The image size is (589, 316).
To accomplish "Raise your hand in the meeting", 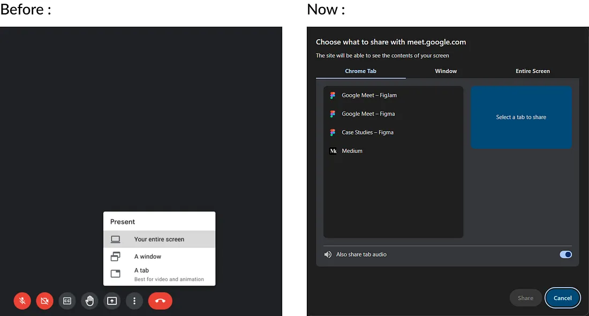I will pyautogui.click(x=89, y=300).
